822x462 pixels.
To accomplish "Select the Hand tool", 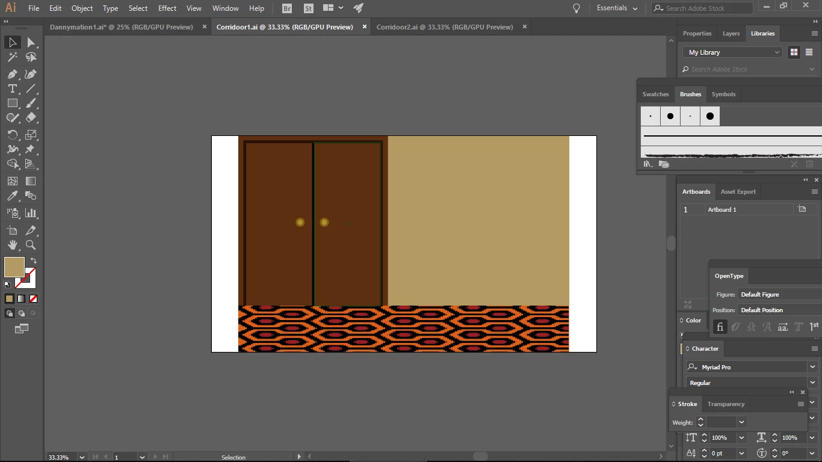I will tap(12, 245).
